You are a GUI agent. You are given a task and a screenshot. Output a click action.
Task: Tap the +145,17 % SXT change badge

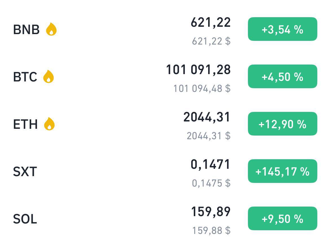pyautogui.click(x=282, y=171)
